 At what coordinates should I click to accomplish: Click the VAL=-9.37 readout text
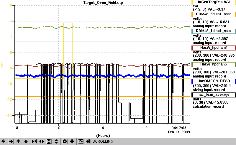click(216, 9)
